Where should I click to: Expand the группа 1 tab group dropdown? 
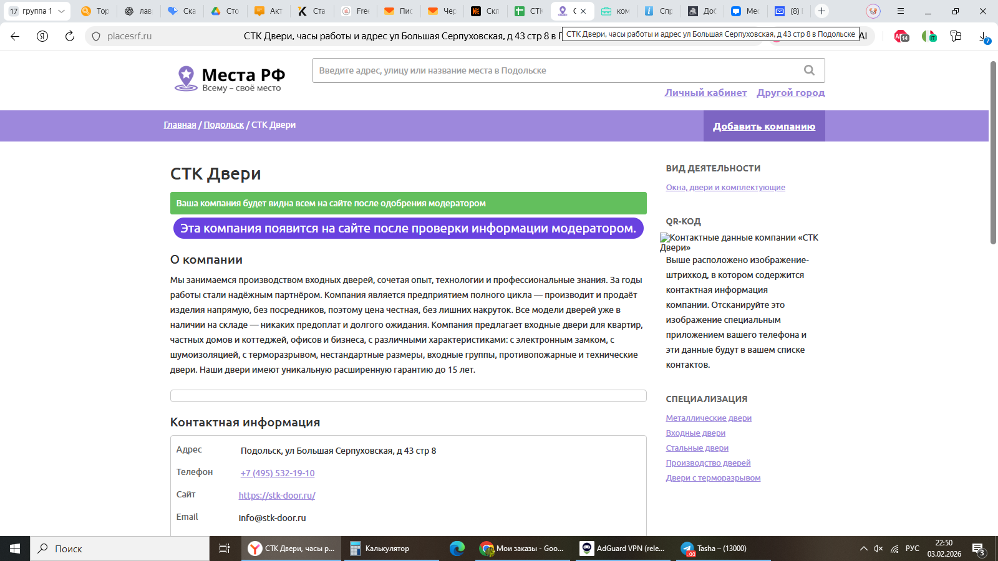(x=61, y=11)
